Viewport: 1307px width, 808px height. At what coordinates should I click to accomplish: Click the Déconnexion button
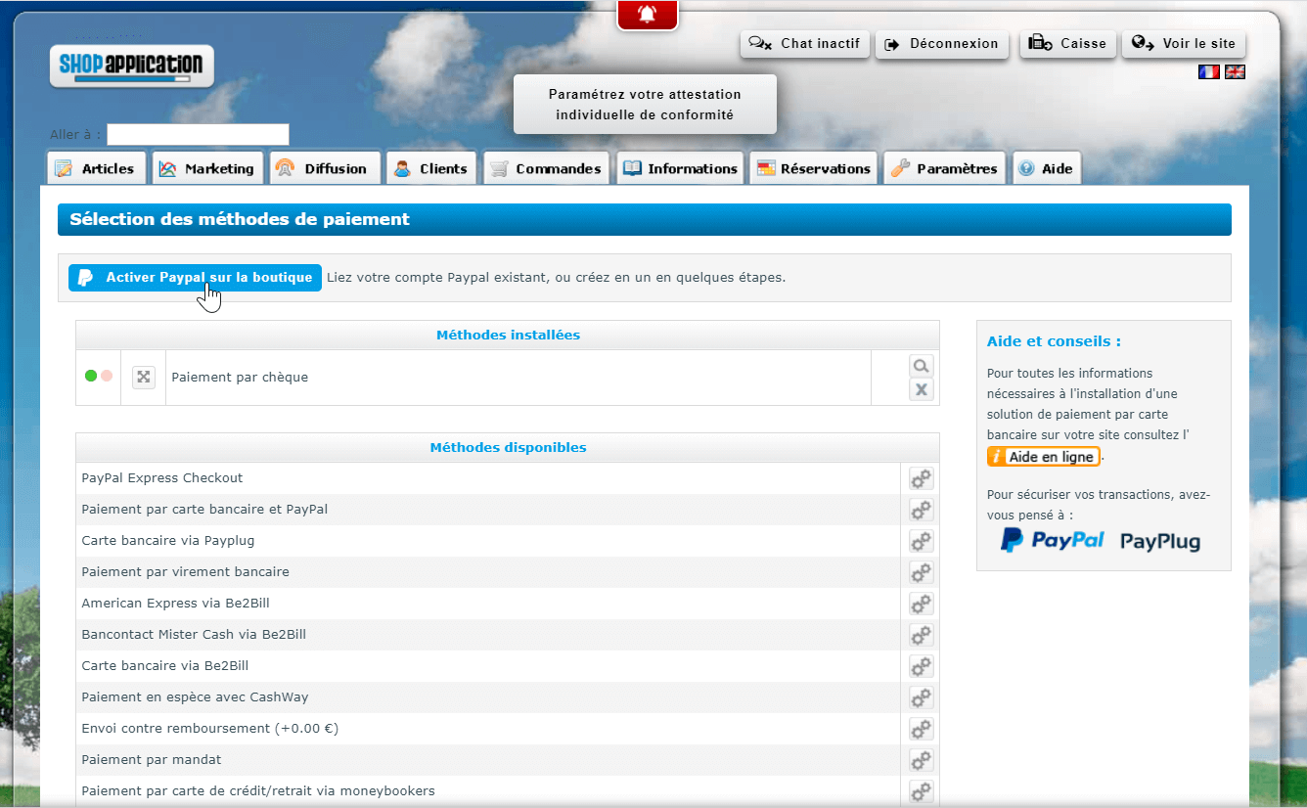(941, 44)
